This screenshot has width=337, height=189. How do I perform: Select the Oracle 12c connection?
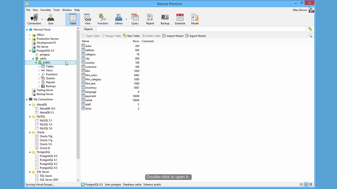[x=46, y=144]
